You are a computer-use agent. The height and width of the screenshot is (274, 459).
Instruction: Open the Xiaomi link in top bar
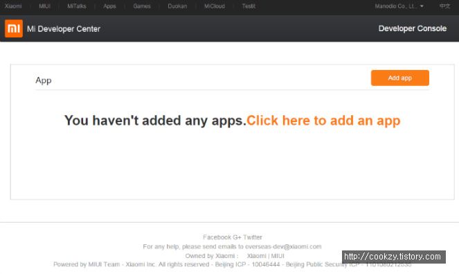[x=13, y=6]
